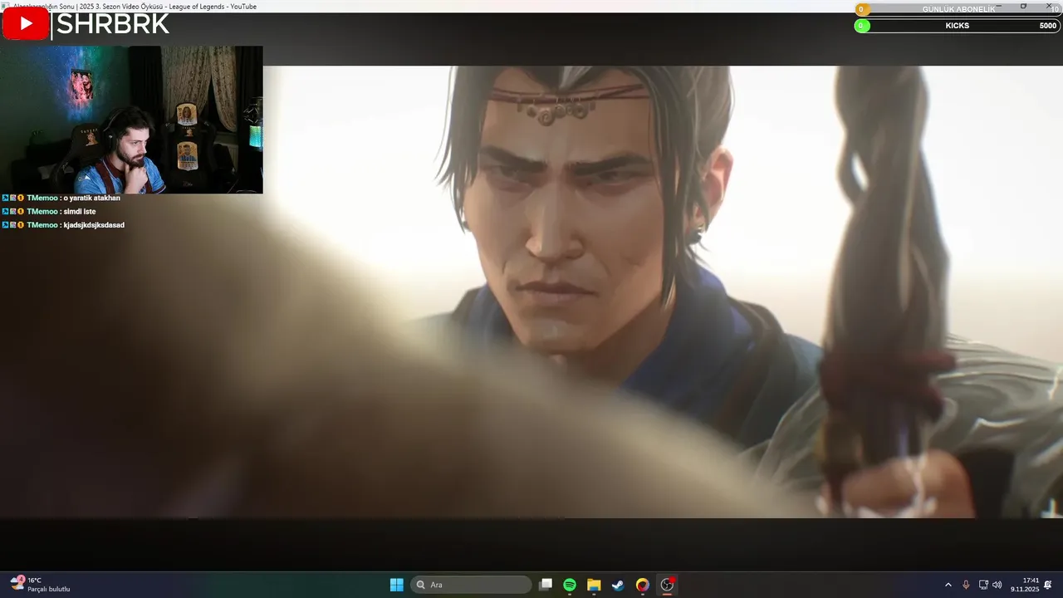1063x598 pixels.
Task: Click the YouTube logo beside SHRBRK
Action: pyautogui.click(x=26, y=24)
